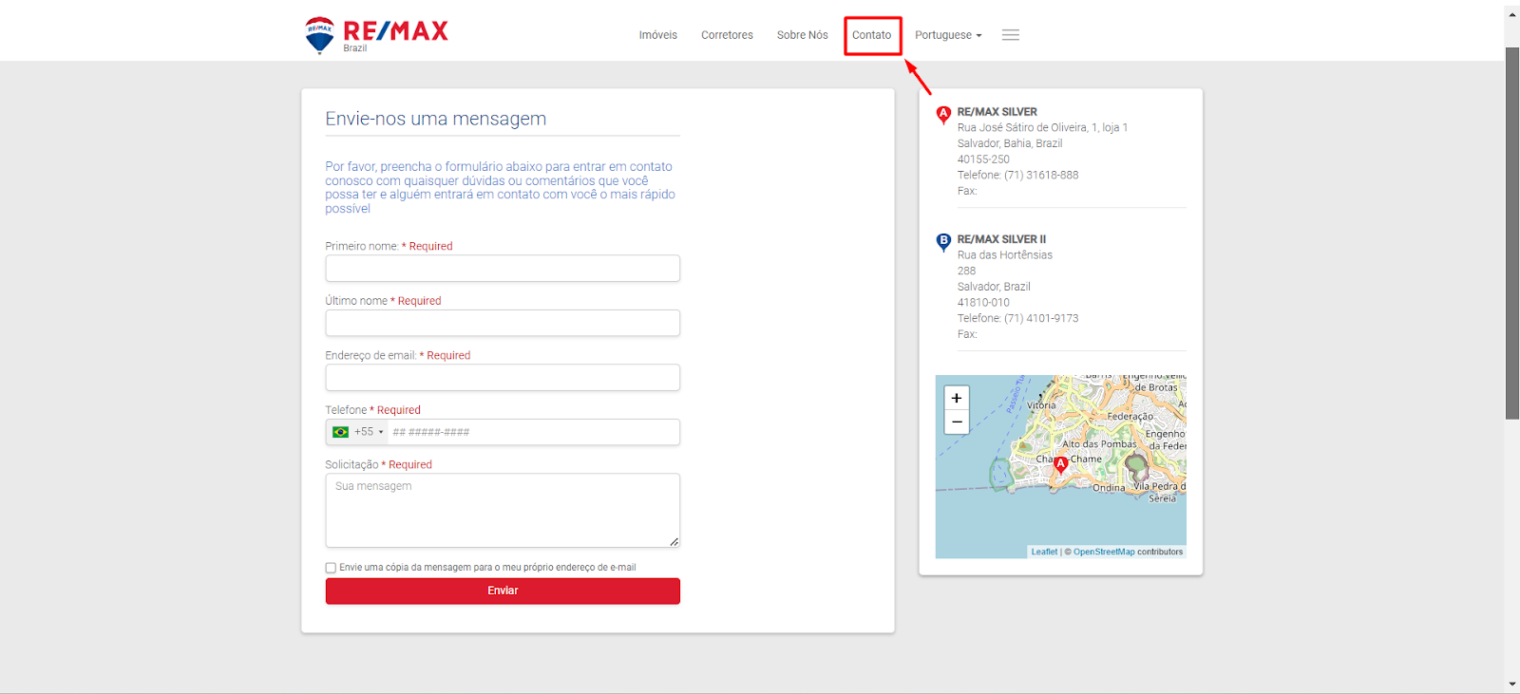Open the Leaflet link on the map

point(1044,552)
